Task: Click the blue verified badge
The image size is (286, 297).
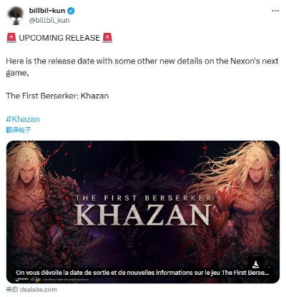Action: click(71, 11)
